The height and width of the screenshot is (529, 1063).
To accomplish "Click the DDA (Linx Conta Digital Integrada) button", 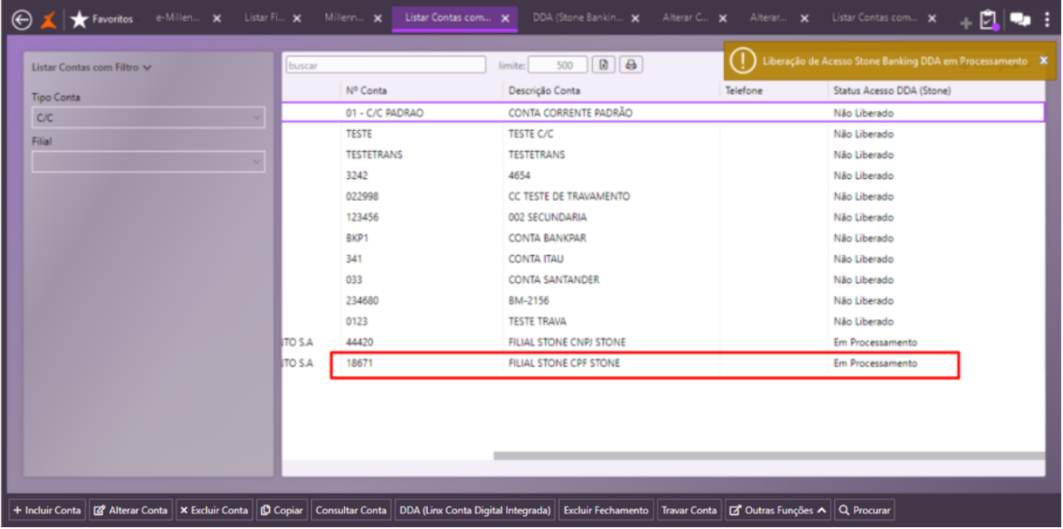I will pos(475,511).
